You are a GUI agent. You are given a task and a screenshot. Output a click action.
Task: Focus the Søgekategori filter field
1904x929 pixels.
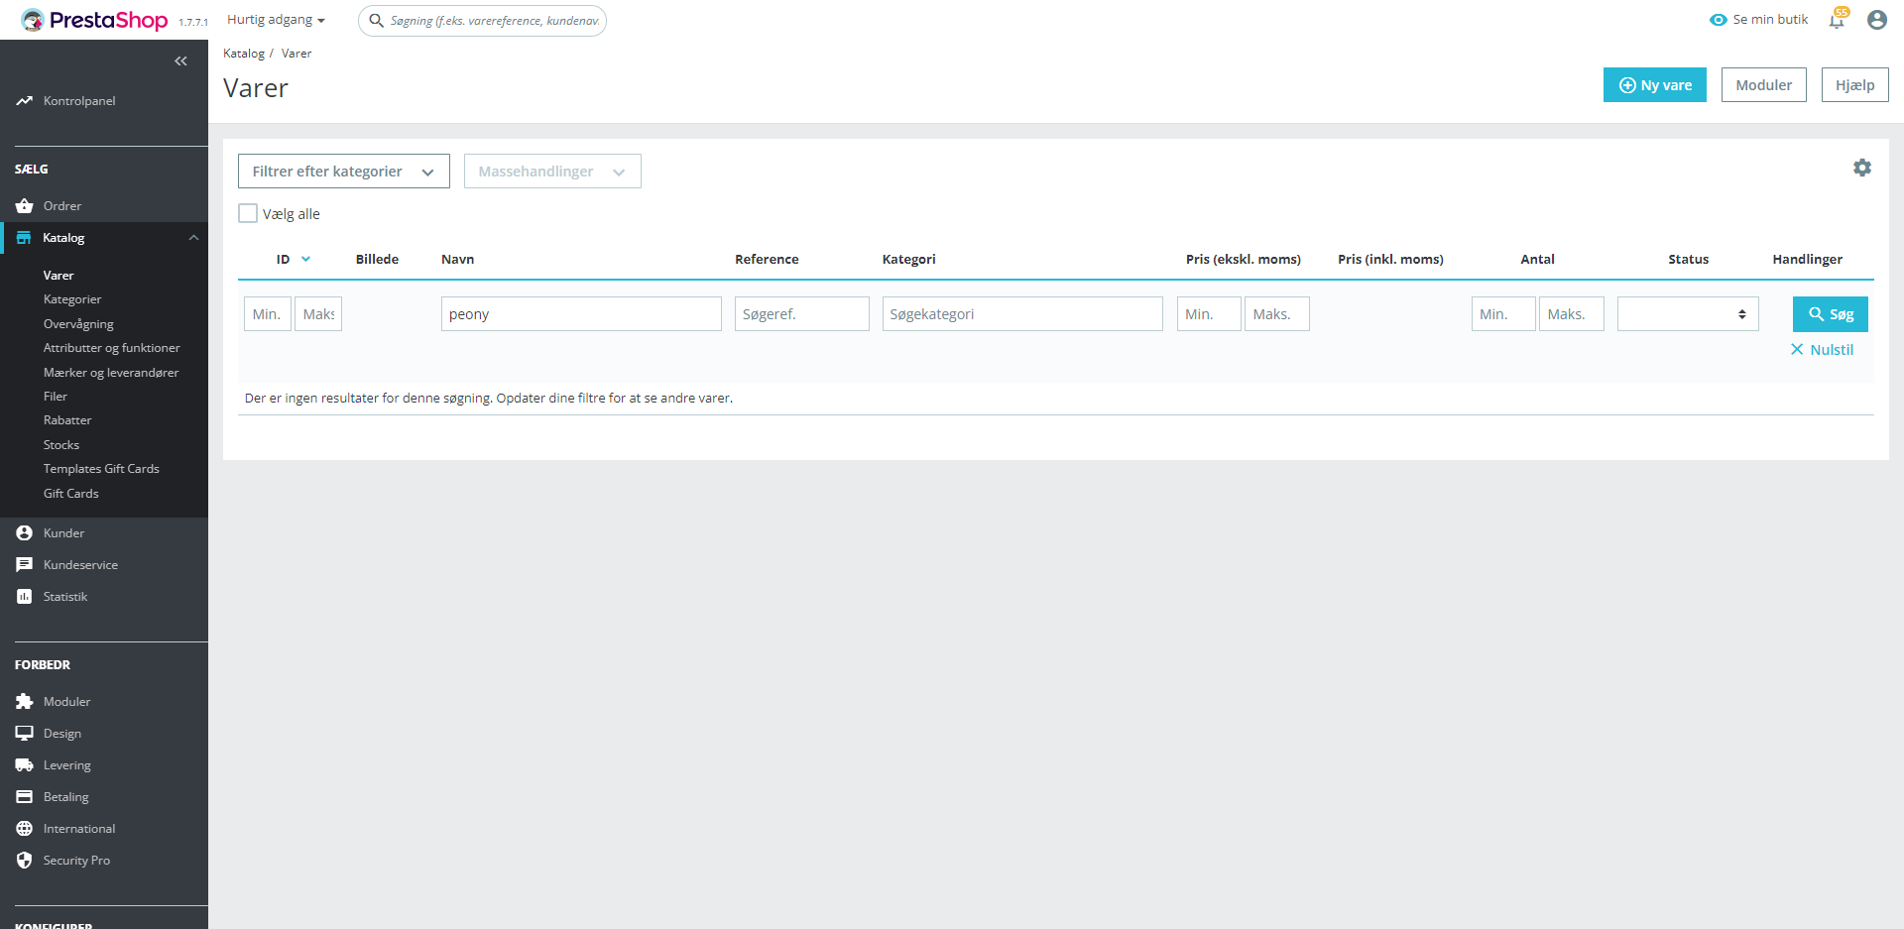point(1022,314)
